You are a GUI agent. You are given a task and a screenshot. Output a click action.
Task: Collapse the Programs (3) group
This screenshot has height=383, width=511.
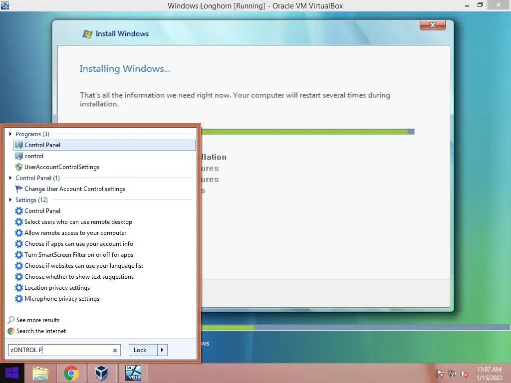[10, 134]
